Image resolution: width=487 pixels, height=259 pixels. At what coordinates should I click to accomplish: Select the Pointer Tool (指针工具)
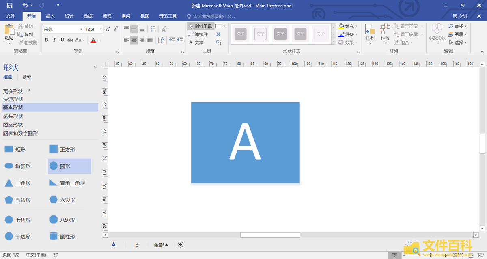200,26
